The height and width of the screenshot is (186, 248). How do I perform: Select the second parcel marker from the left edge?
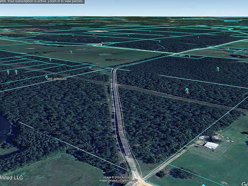click(x=16, y=72)
